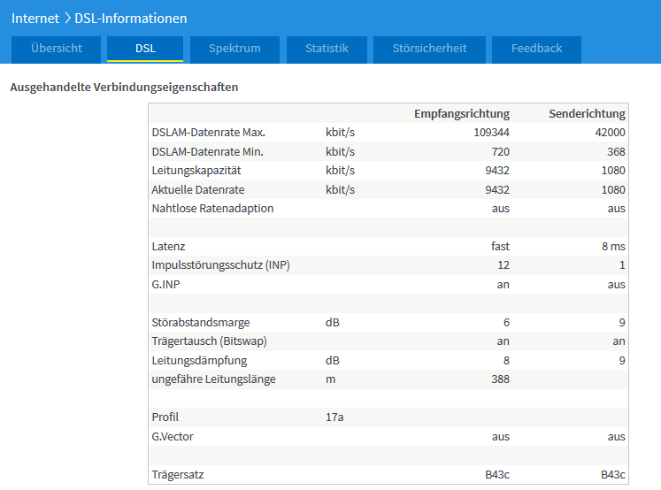
Task: Open the Feedback tab
Action: point(536,49)
